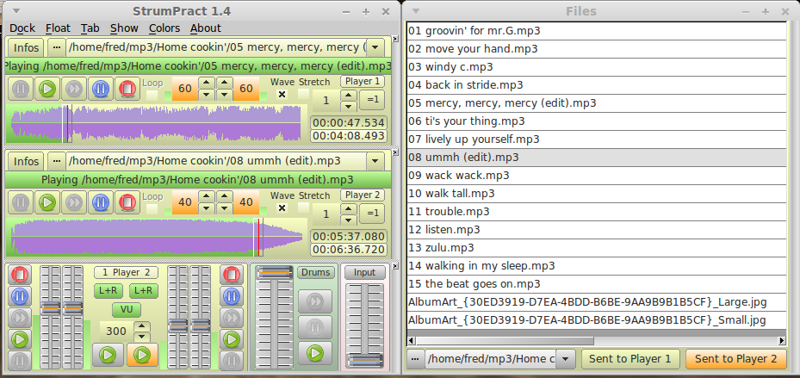
Task: Open the About menu
Action: 206,28
